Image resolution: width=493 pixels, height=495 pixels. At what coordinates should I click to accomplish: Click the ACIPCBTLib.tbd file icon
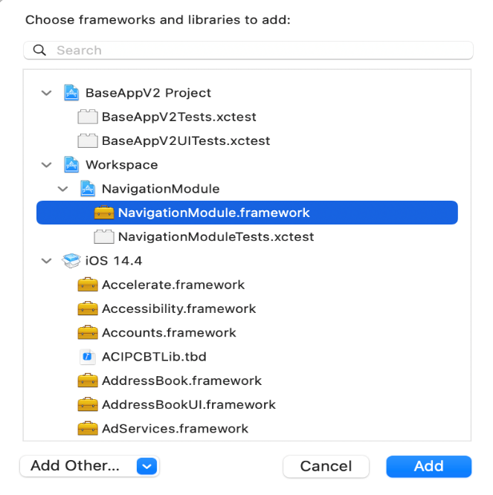[88, 357]
